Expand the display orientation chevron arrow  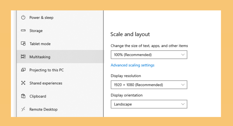[183, 104]
